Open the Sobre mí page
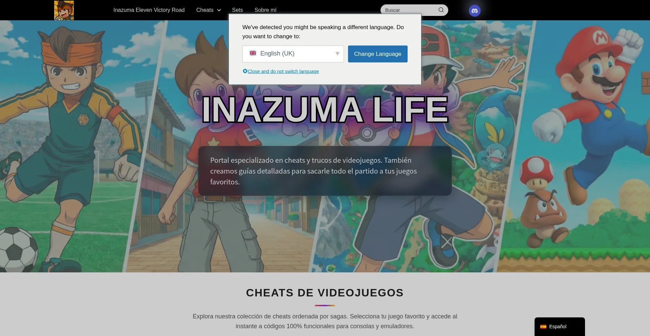This screenshot has height=336, width=650. click(x=265, y=10)
